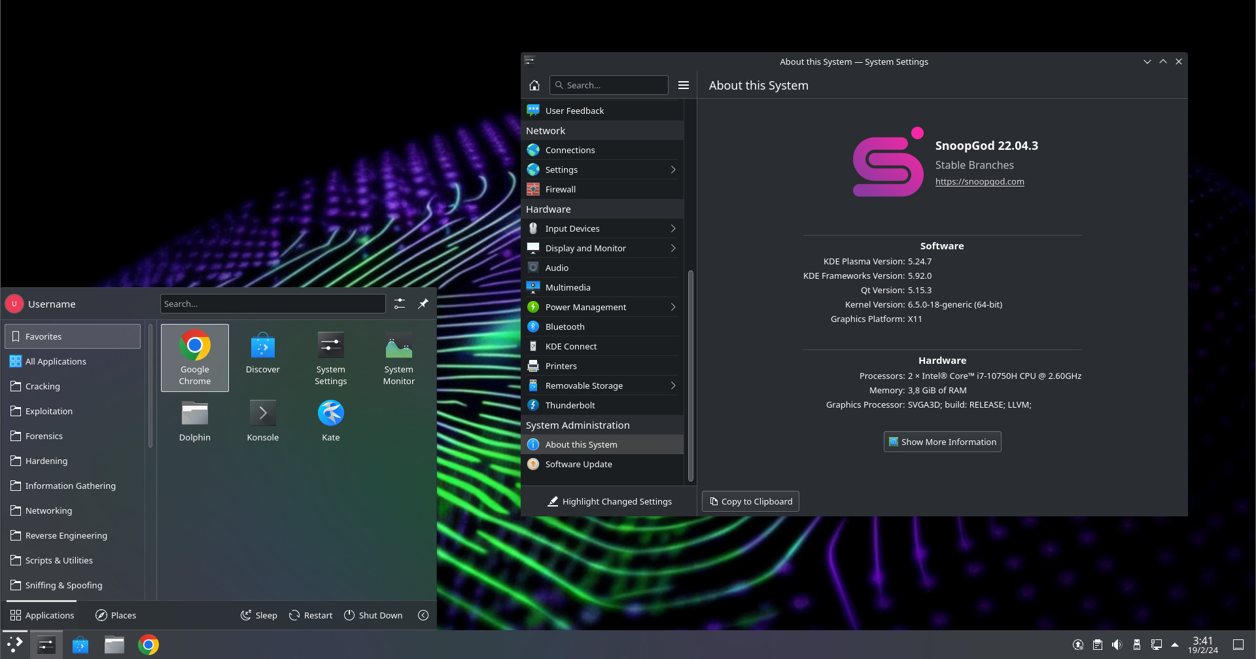Select All Applications category
This screenshot has height=659, width=1256.
click(x=73, y=361)
